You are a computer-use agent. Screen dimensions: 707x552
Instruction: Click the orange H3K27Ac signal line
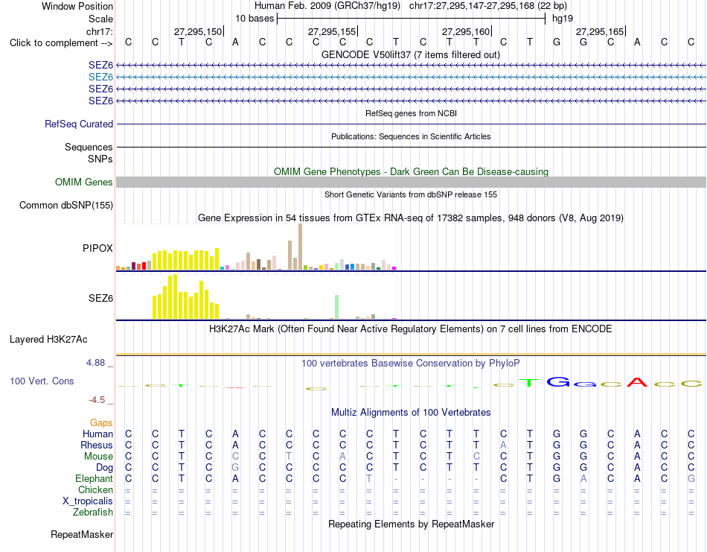pos(411,355)
